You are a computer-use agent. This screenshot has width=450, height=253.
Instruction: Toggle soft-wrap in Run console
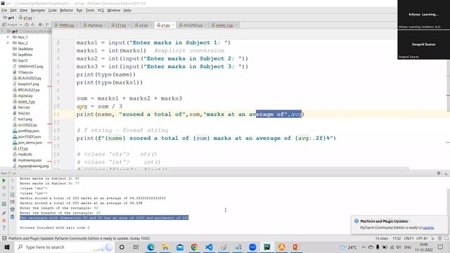pyautogui.click(x=13, y=195)
